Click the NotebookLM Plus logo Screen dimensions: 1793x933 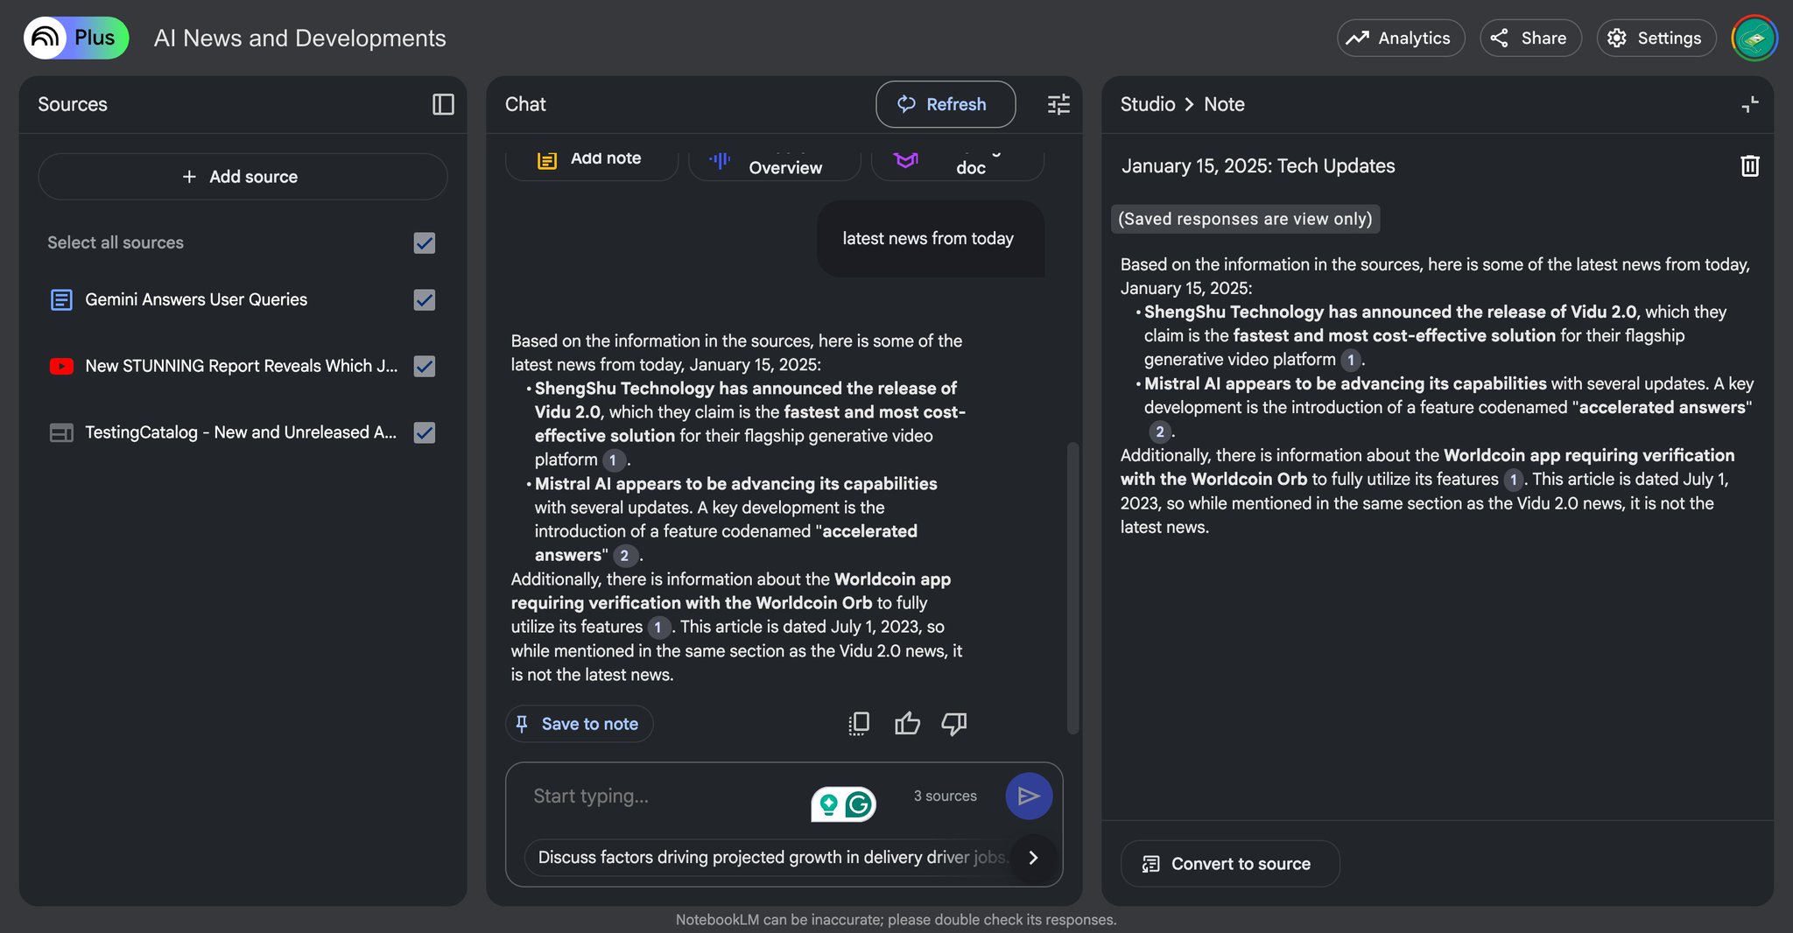pos(76,38)
